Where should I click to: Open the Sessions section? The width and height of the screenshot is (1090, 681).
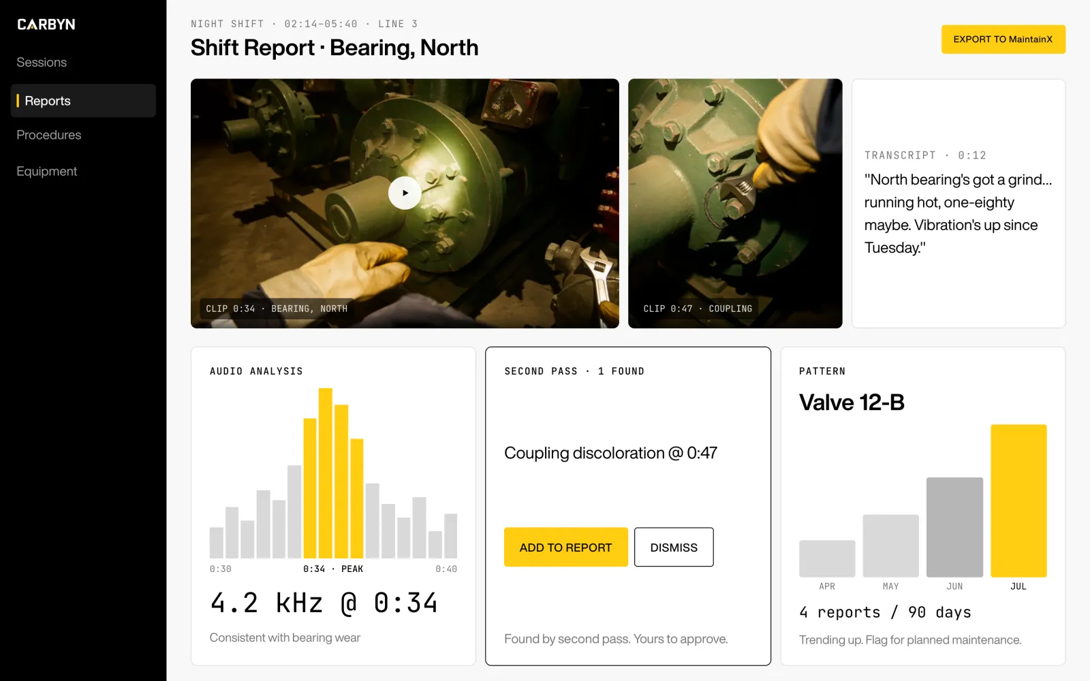42,63
